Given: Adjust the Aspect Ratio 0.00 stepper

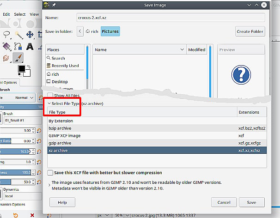Looking at the screenshot, I should pos(33,141).
